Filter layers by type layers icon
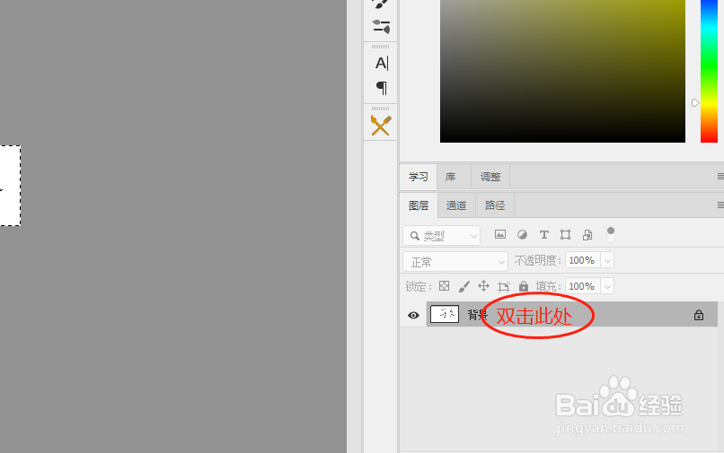Image resolution: width=724 pixels, height=453 pixels. (x=544, y=235)
